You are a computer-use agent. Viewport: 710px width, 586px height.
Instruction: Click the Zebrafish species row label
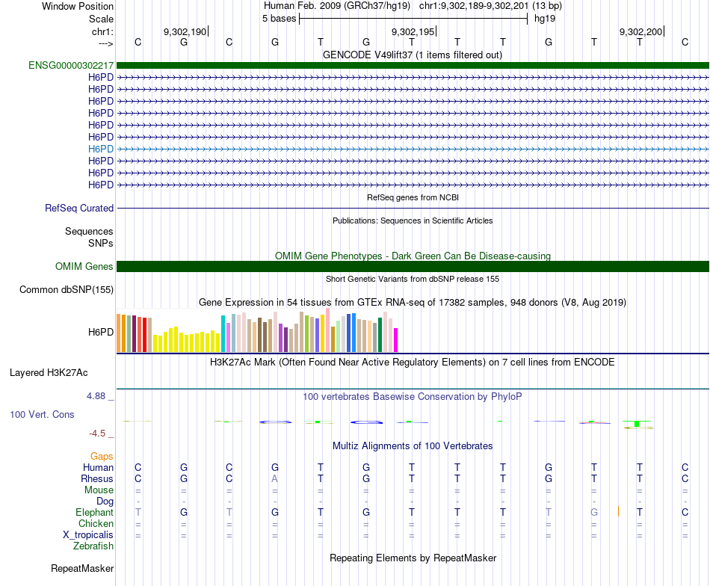tap(93, 546)
